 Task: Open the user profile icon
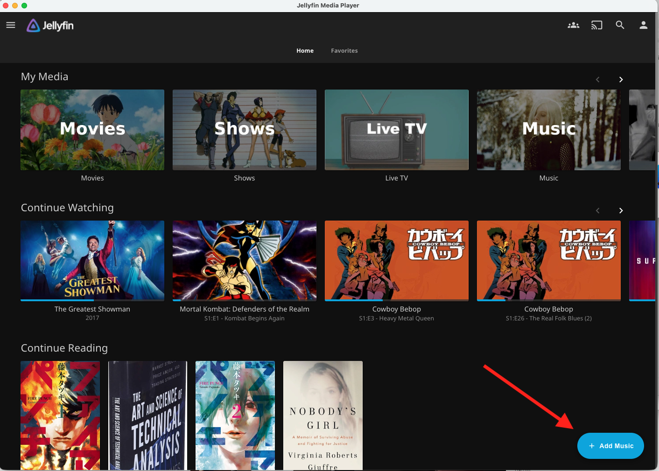(643, 25)
